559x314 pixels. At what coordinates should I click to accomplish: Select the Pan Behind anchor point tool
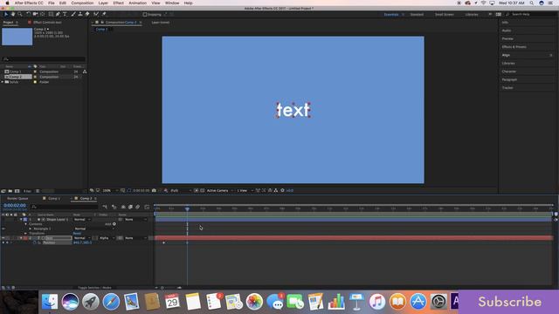43,14
